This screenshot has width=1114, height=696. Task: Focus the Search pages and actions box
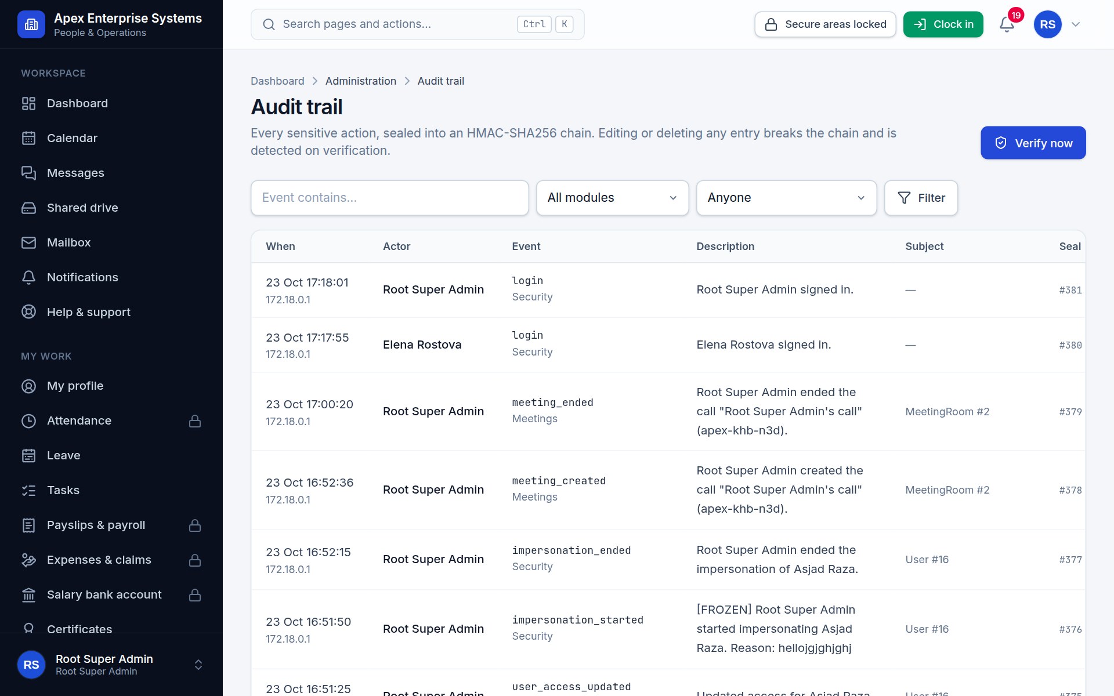coord(417,24)
